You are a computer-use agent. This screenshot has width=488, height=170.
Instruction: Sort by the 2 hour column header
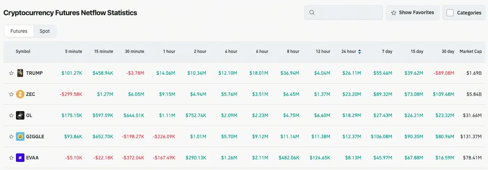click(x=200, y=51)
